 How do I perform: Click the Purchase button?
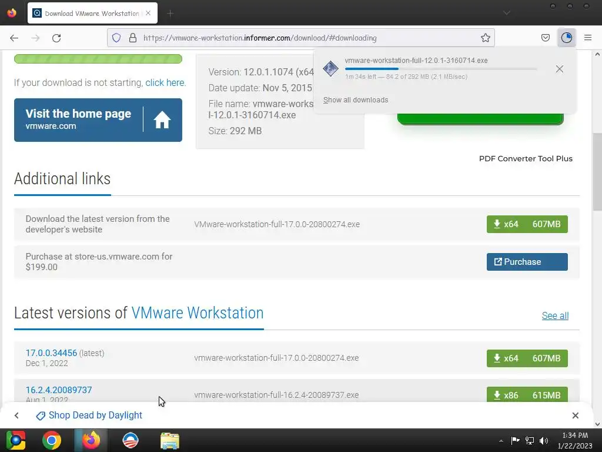tap(527, 262)
